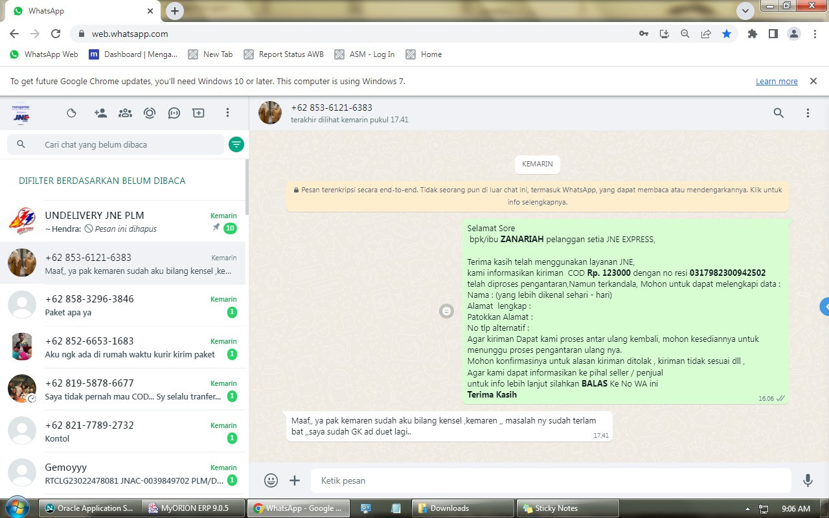The image size is (829, 518).
Task: Click the JNE profile picture in sidebar
Action: pos(21,113)
